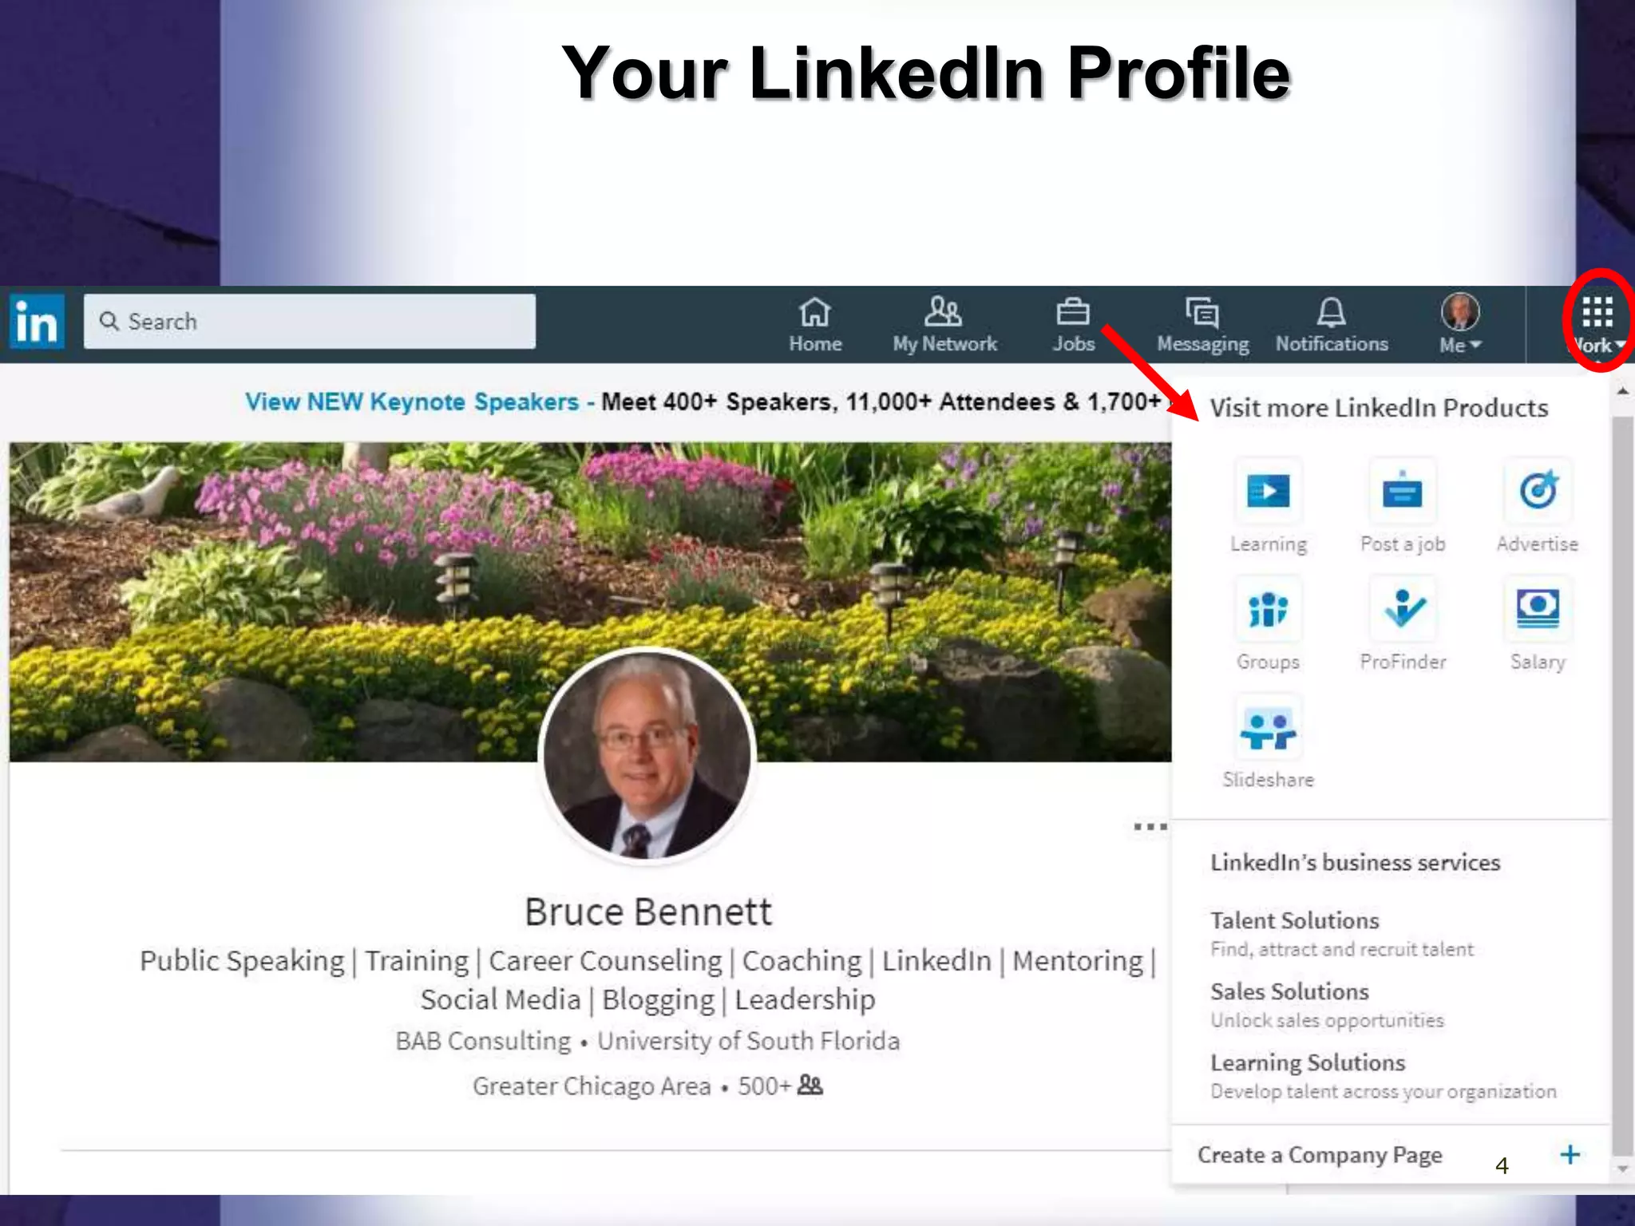Image resolution: width=1635 pixels, height=1226 pixels.
Task: Click the 500+ connections icon
Action: (810, 1085)
